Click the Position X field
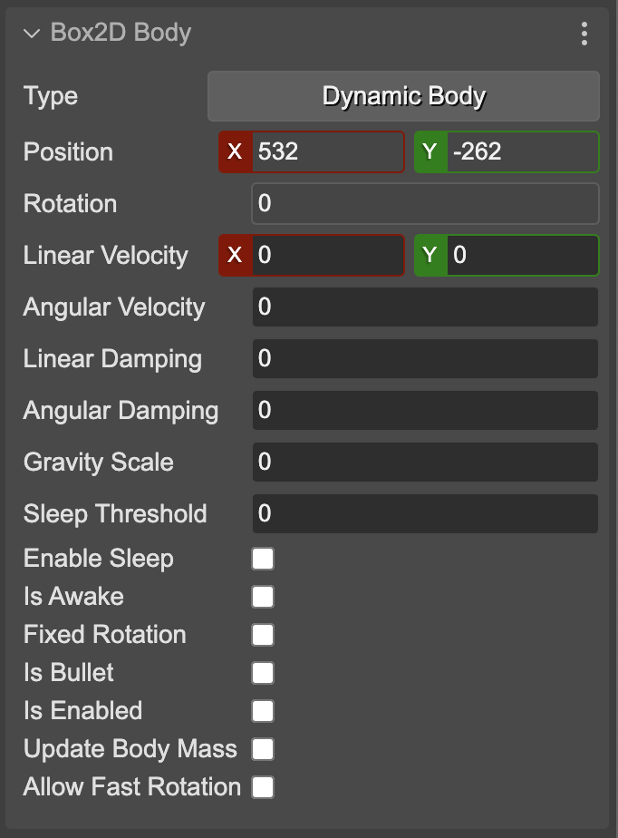This screenshot has height=838, width=618. tap(327, 151)
